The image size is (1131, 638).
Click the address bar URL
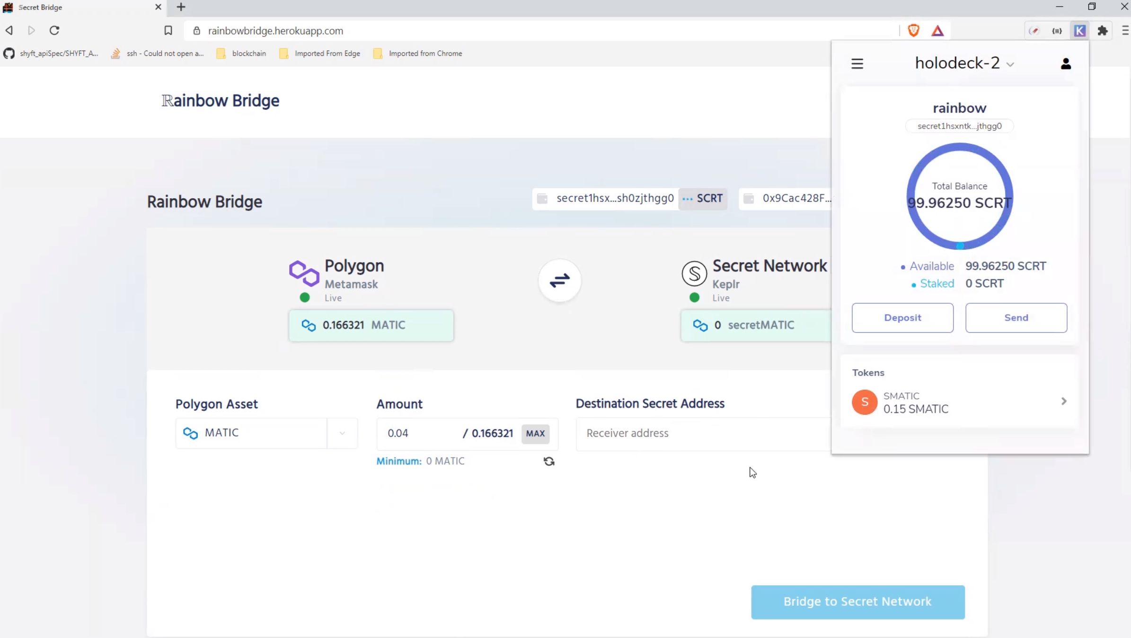point(275,31)
